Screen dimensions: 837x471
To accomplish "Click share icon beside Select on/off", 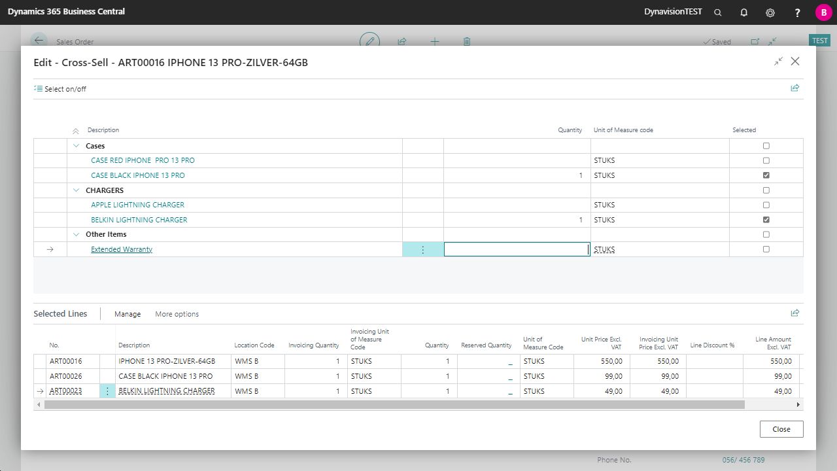I will [x=795, y=88].
